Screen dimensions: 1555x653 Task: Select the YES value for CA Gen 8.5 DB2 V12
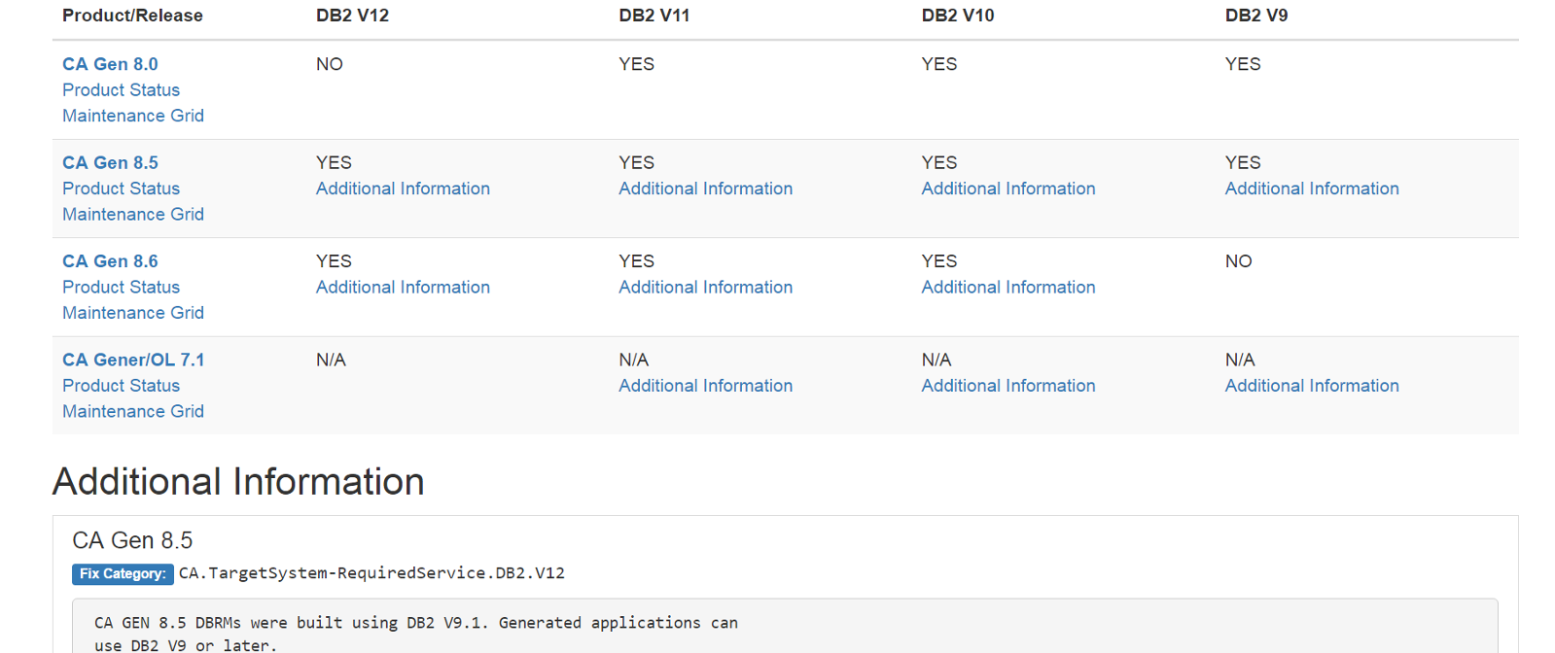(x=334, y=162)
